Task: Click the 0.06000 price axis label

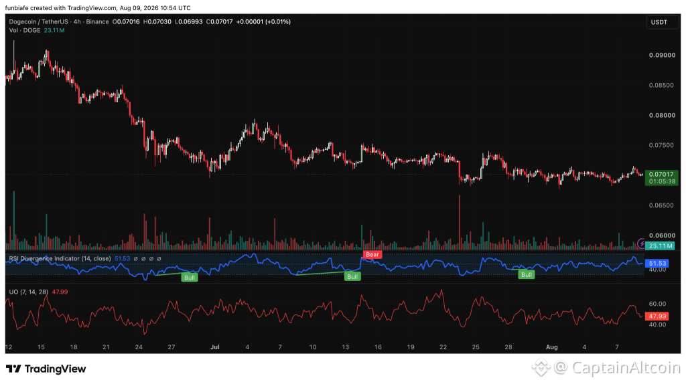Action: 661,235
